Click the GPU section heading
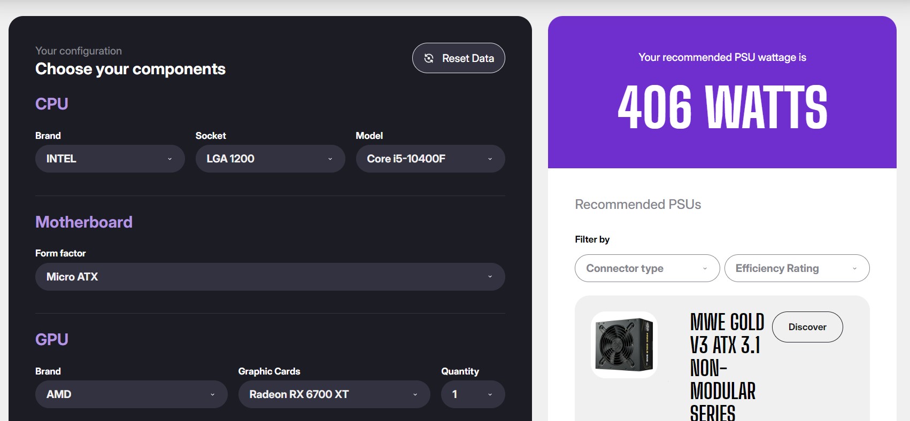910x421 pixels. [x=52, y=340]
